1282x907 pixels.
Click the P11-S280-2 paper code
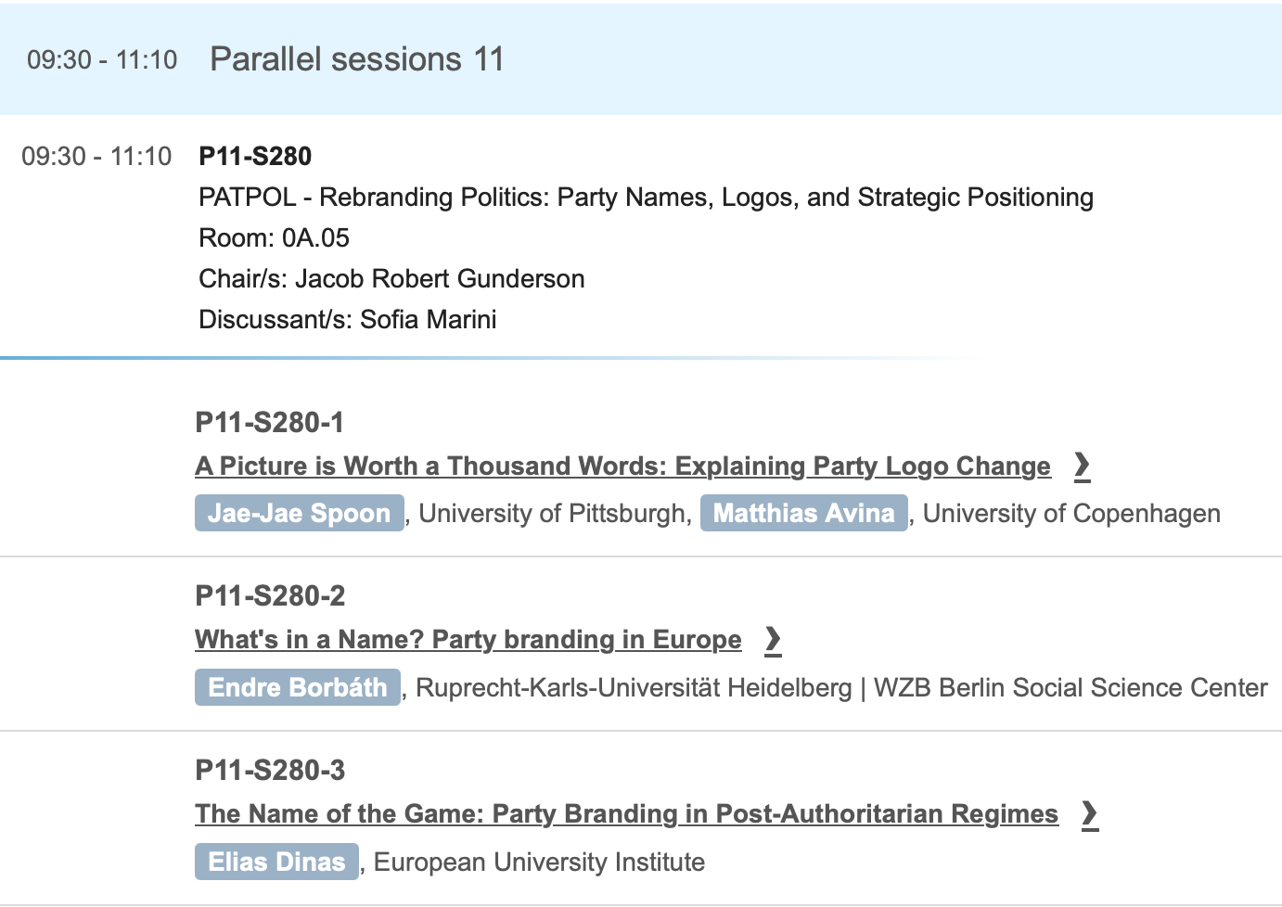270,595
